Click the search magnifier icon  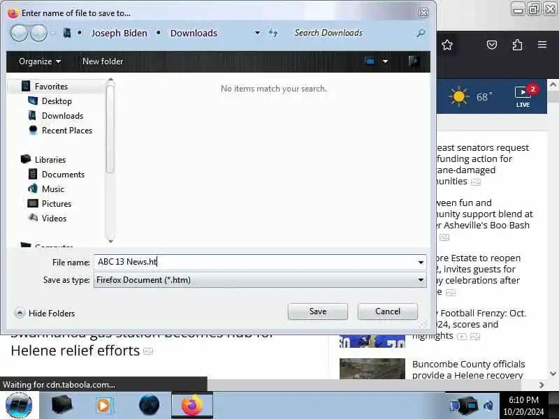[421, 33]
